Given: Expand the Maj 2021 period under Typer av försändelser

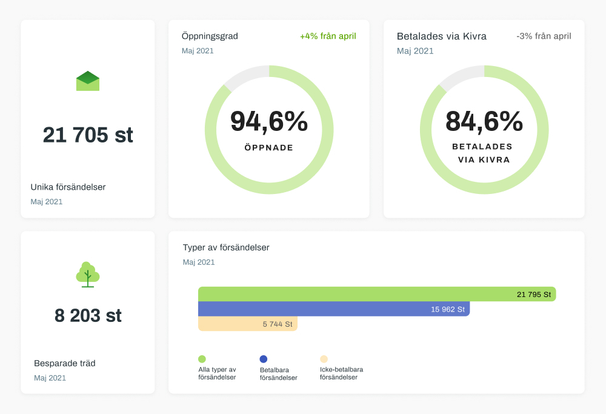Looking at the screenshot, I should click(199, 262).
